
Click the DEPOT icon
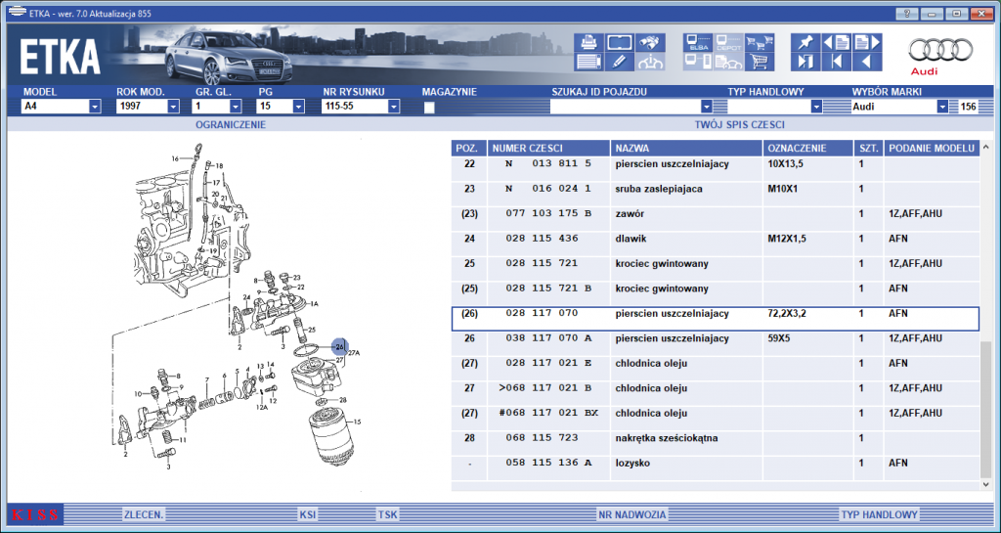[x=728, y=43]
